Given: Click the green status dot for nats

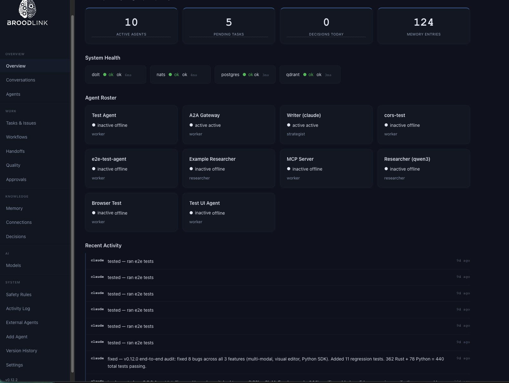Looking at the screenshot, I should 170,75.
